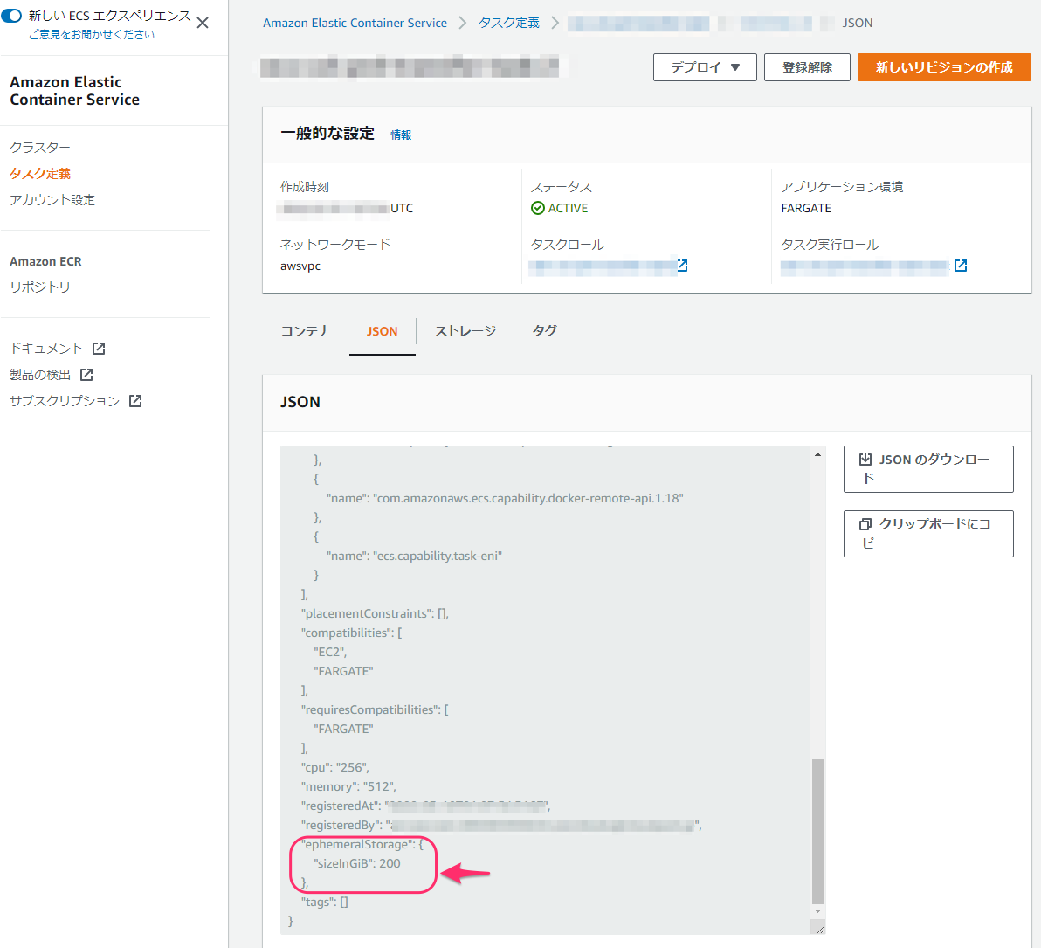Switch to the JSON tab

[382, 331]
